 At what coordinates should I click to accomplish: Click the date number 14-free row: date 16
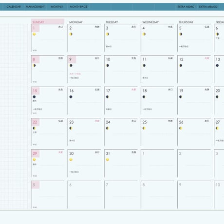click(x=72, y=91)
